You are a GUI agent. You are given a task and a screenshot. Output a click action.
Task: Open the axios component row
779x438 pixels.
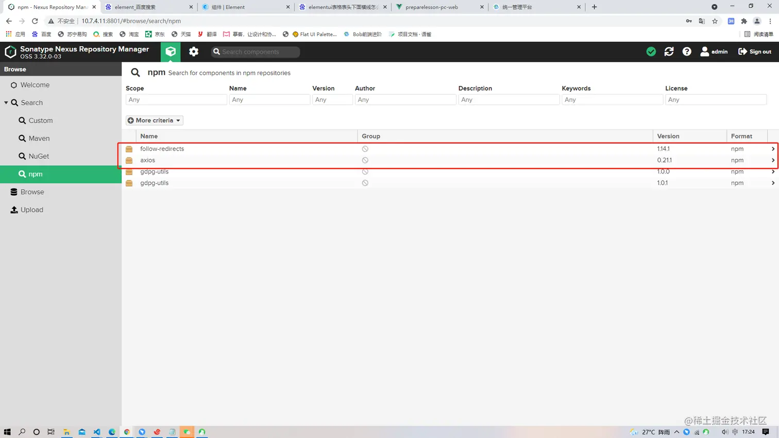tap(450, 160)
